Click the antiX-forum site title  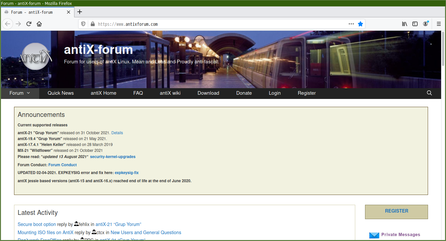pyautogui.click(x=98, y=50)
